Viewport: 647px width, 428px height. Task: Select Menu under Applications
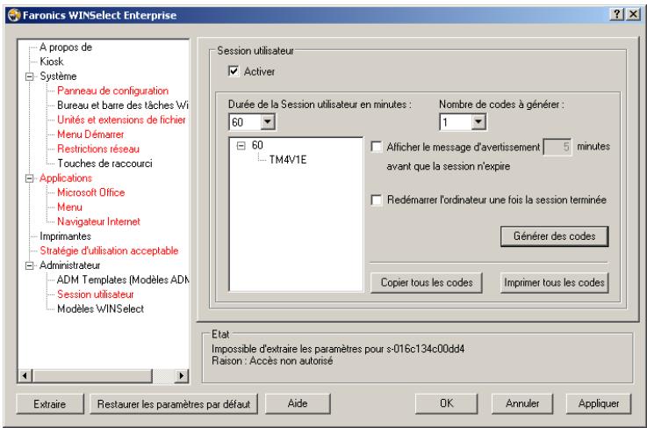[x=69, y=207]
